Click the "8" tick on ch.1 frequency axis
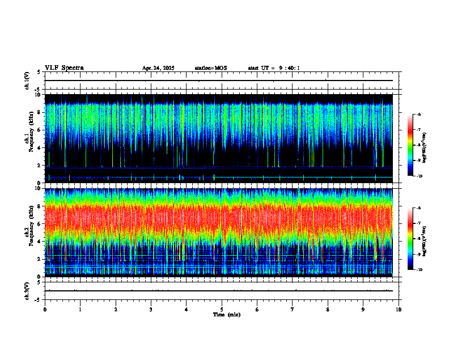 [x=40, y=112]
